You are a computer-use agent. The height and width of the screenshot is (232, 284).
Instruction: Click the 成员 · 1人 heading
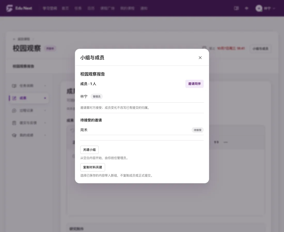coord(88,84)
